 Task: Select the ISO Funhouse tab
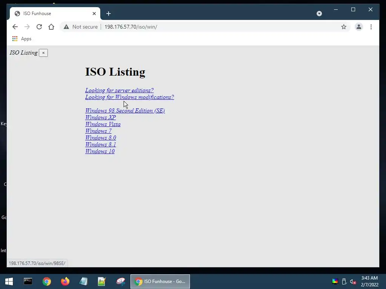[x=55, y=14]
